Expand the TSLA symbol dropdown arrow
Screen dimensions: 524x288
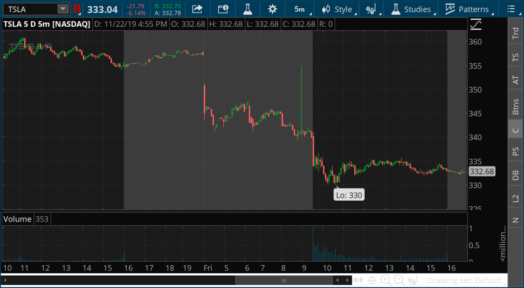click(x=64, y=9)
